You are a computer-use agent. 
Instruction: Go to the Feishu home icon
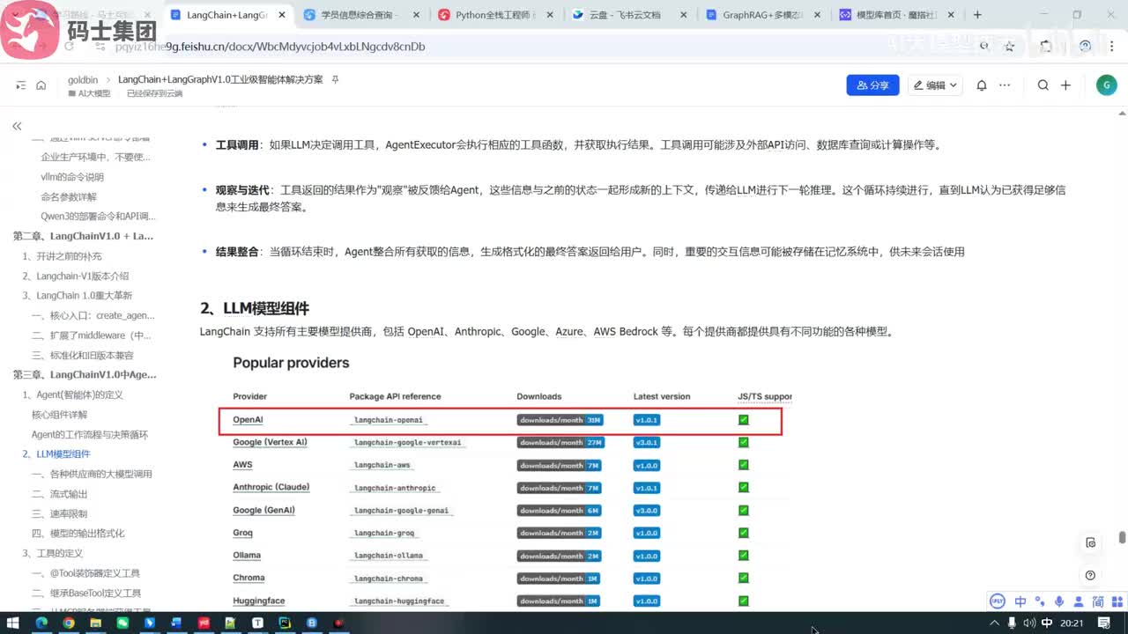click(41, 85)
